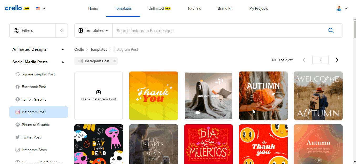Collapse the sidebar with double chevron
Viewport: 356px width, 164px height.
[x=62, y=30]
